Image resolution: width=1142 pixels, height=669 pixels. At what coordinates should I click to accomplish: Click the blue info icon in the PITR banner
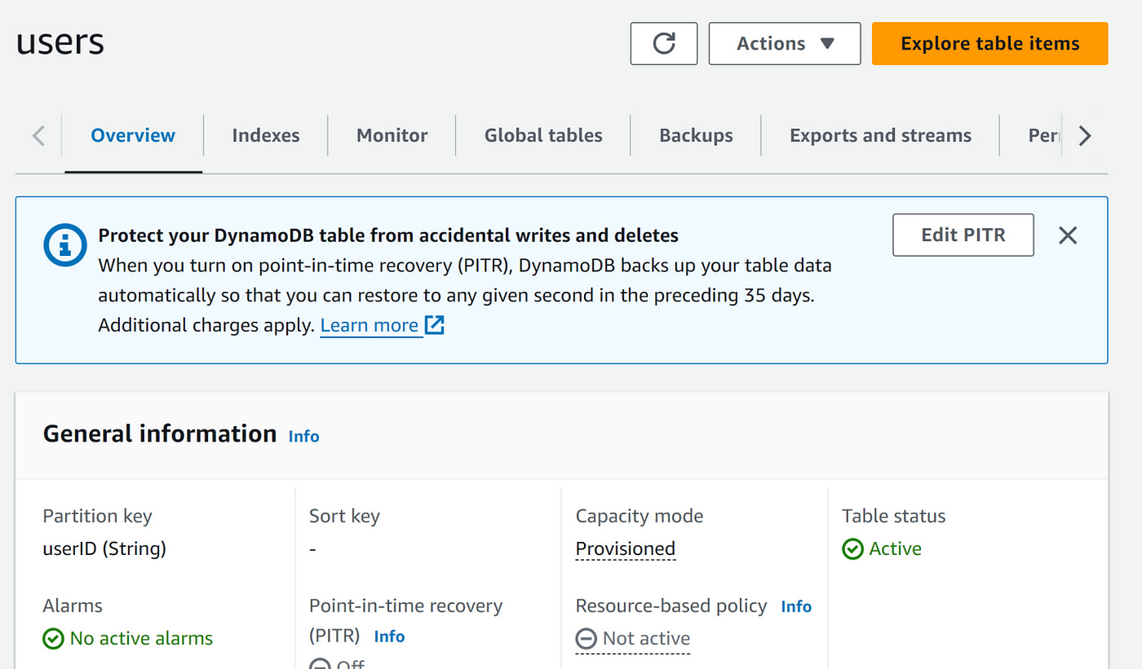point(65,244)
